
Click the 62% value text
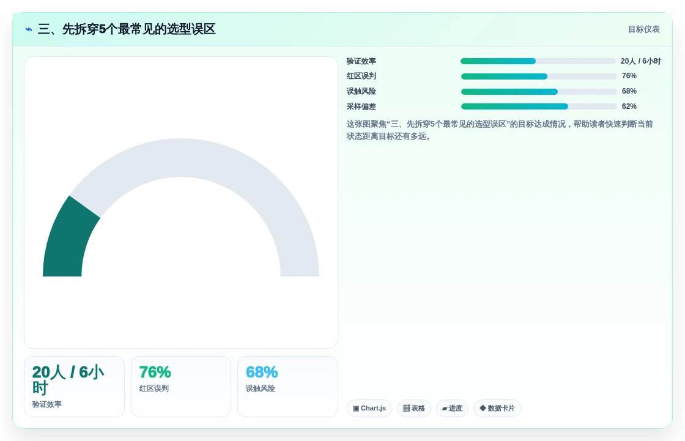tap(629, 106)
